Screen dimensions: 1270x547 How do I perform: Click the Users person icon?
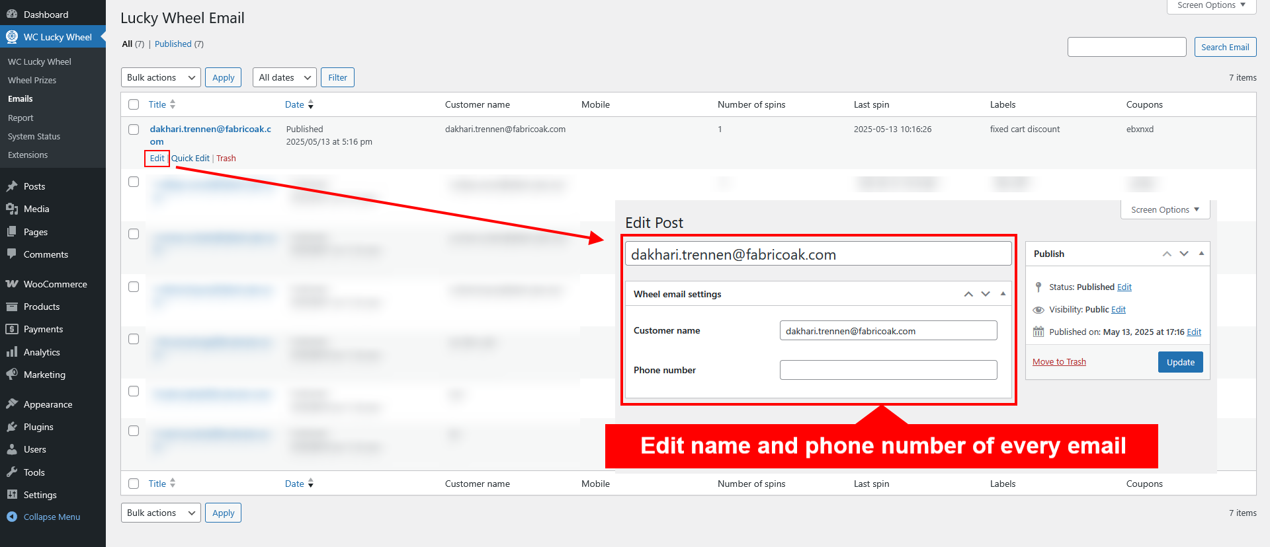tap(12, 449)
